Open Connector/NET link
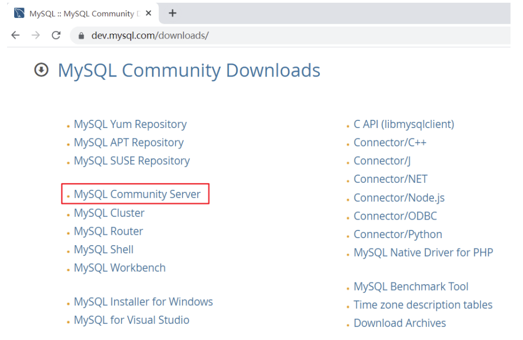The image size is (523, 340). point(390,179)
